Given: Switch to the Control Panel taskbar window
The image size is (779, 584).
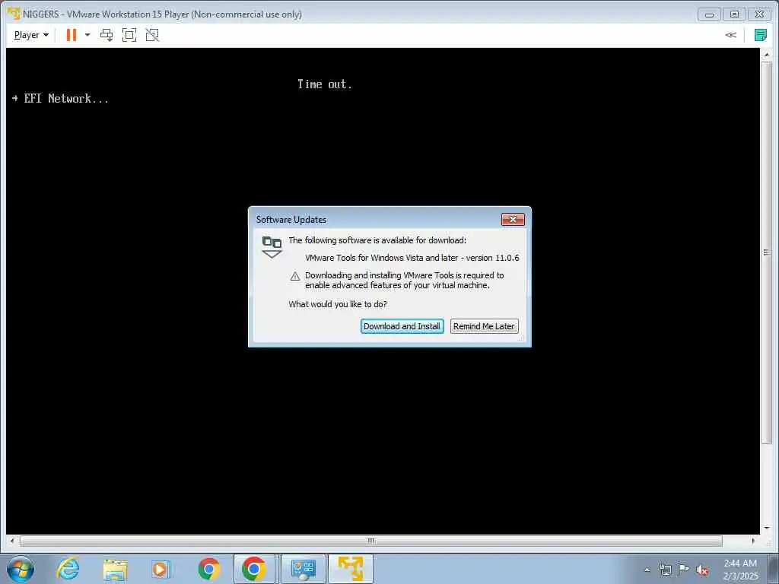Looking at the screenshot, I should (304, 569).
